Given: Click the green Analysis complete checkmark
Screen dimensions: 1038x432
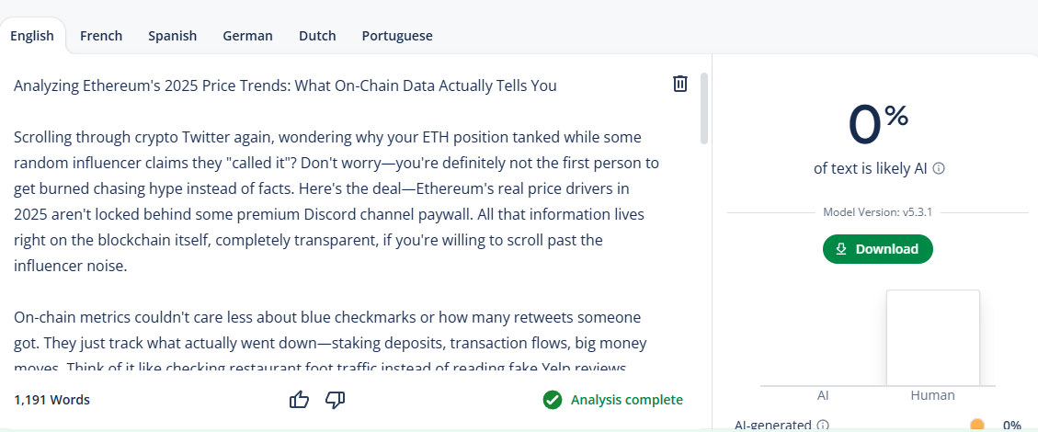Looking at the screenshot, I should 553,400.
